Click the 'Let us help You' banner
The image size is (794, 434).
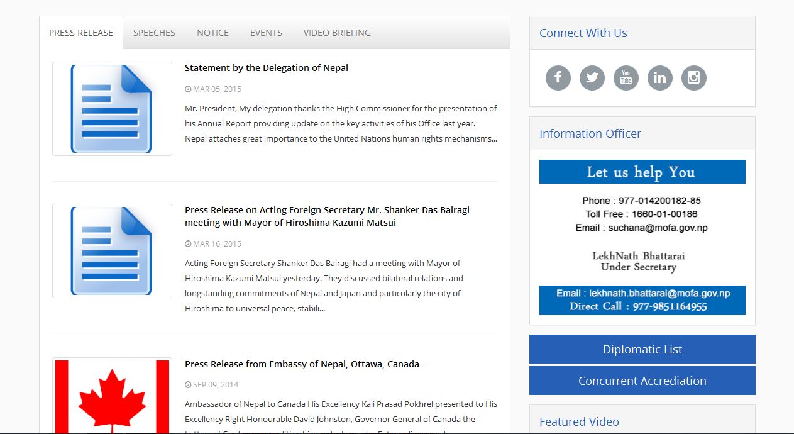(642, 172)
